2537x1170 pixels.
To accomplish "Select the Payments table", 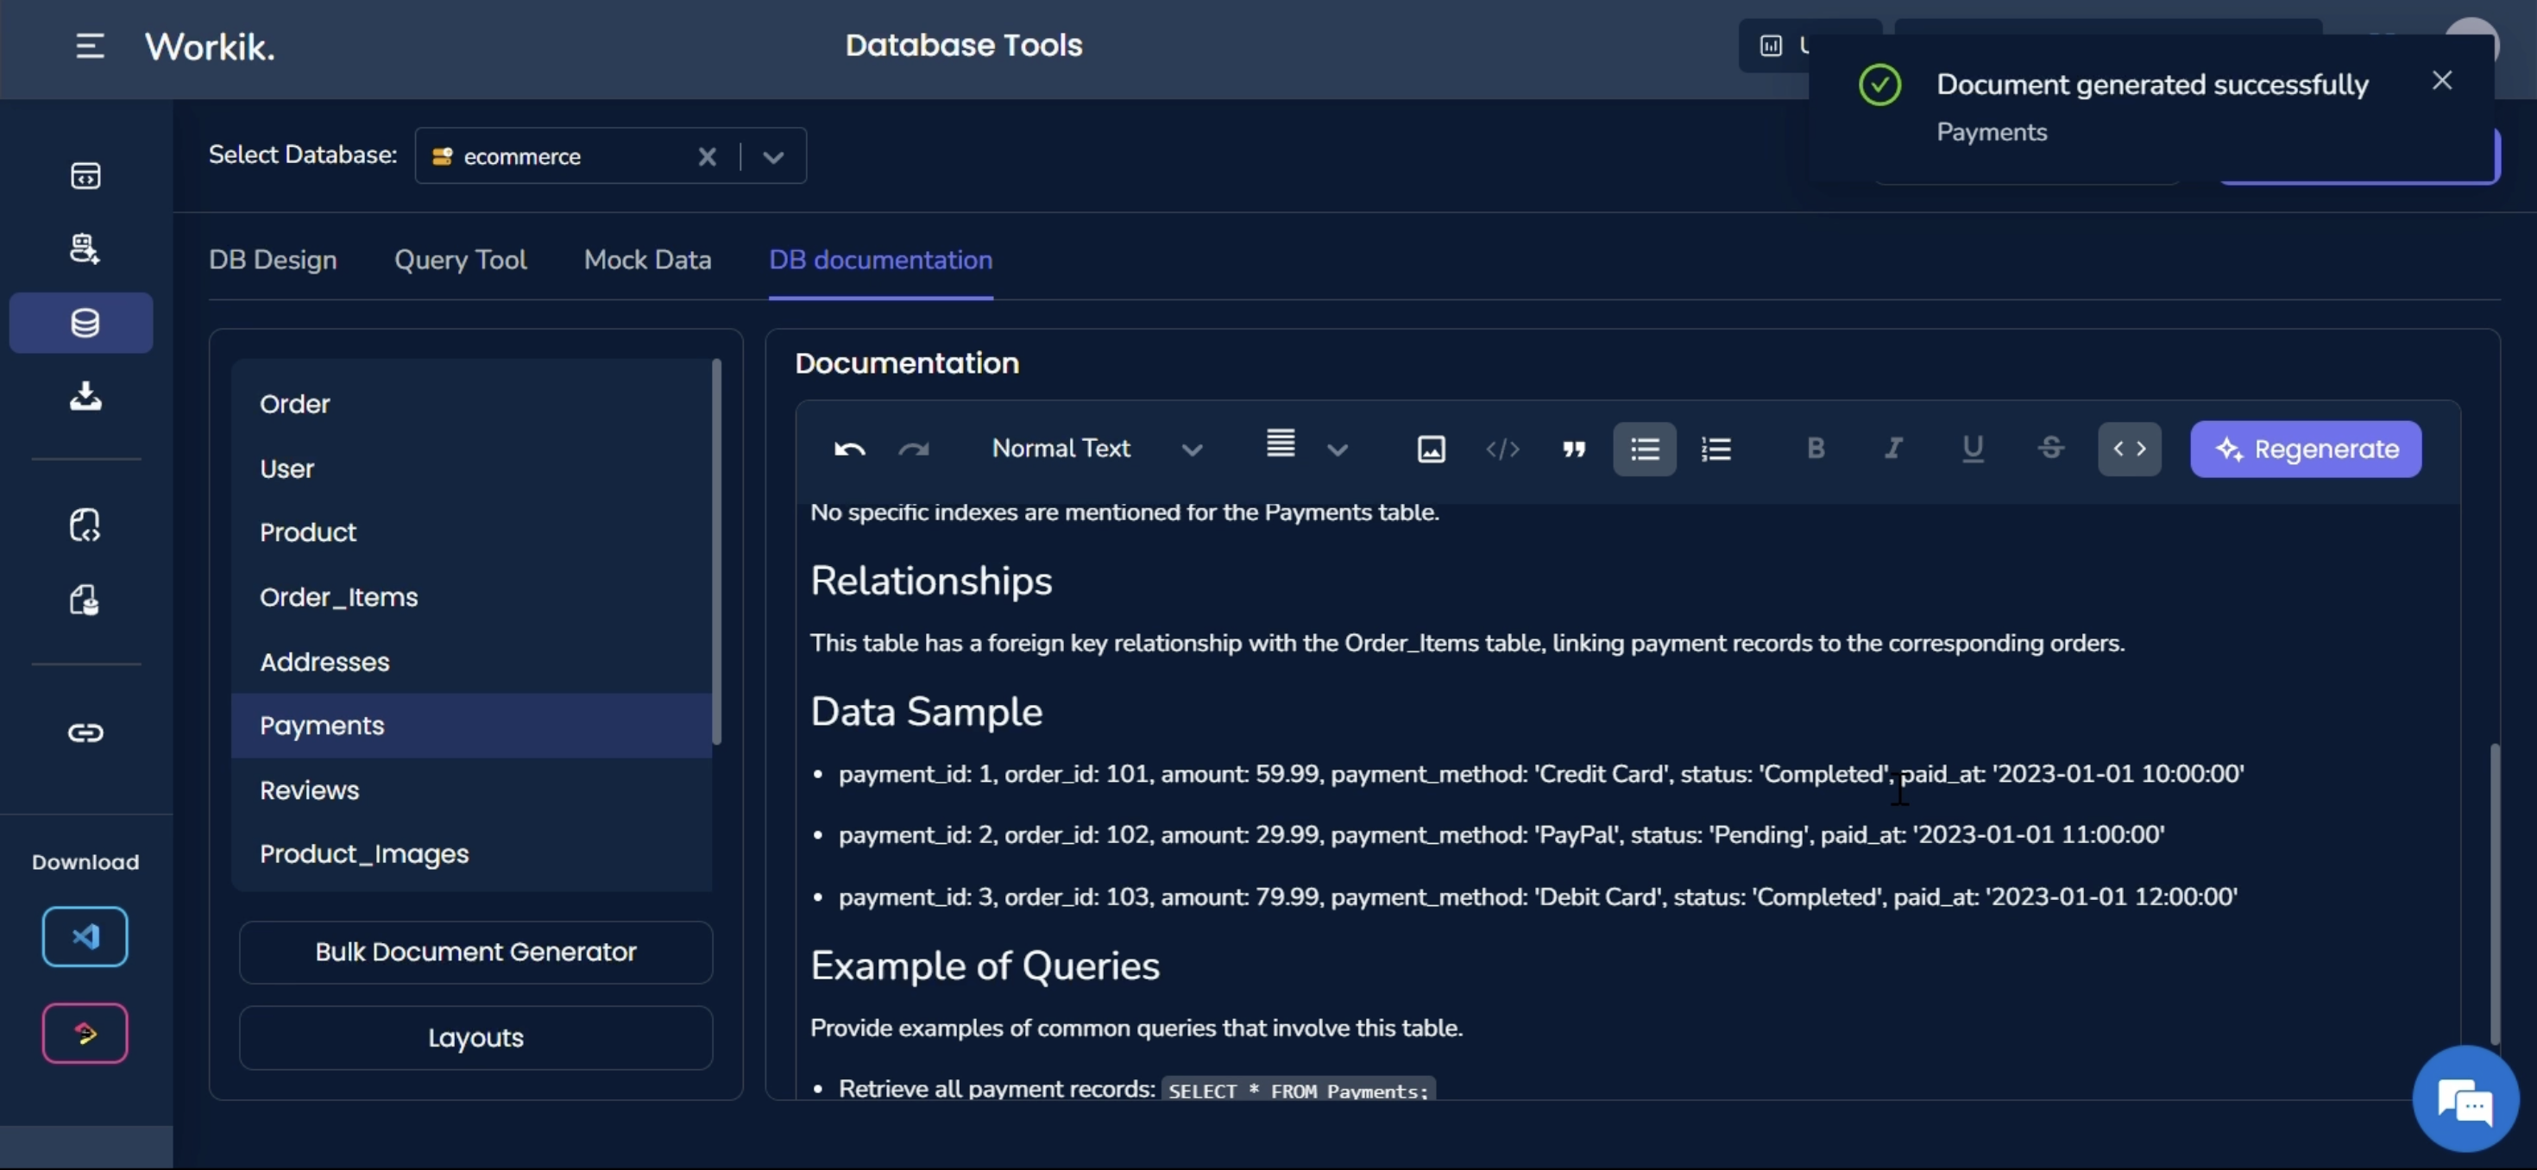I will click(x=471, y=726).
